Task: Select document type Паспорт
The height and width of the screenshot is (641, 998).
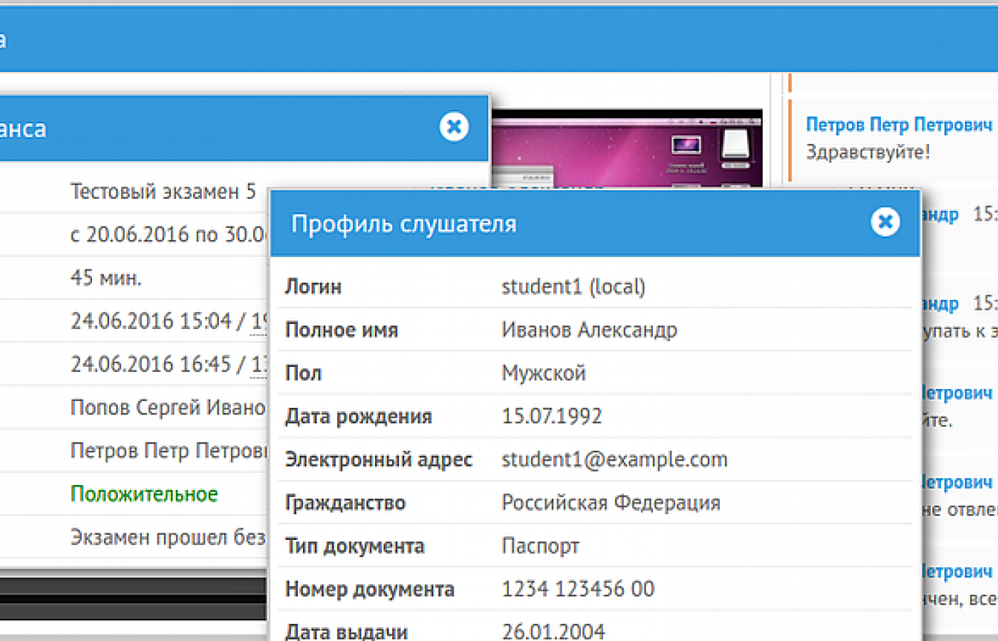Action: click(x=540, y=546)
